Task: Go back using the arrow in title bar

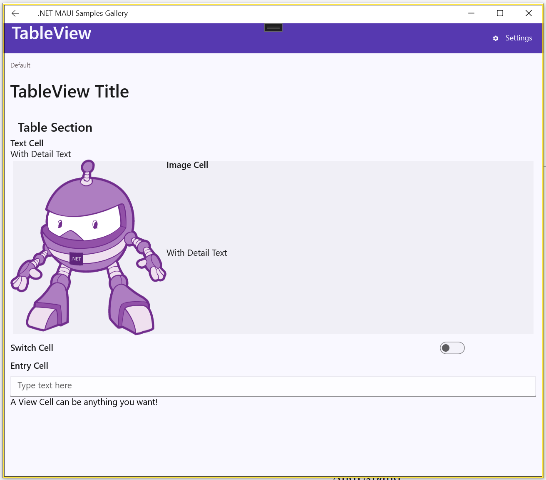Action: point(15,13)
